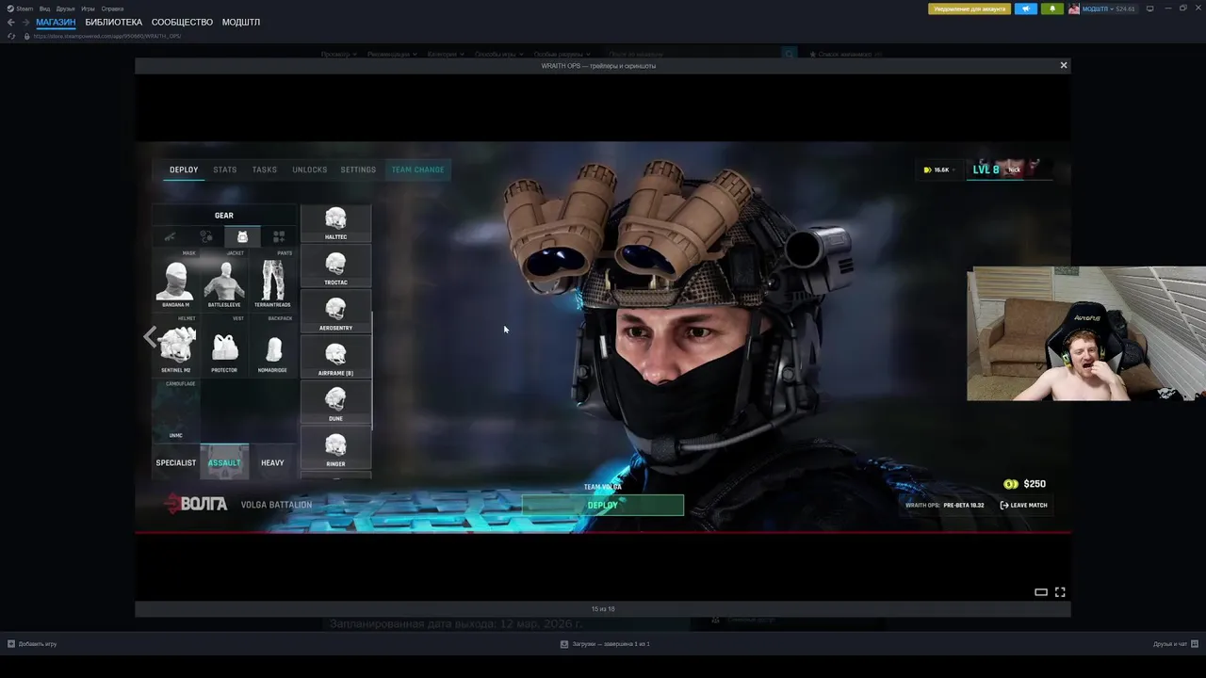Select the BATTLESLEEVE jacket slot

pos(224,281)
